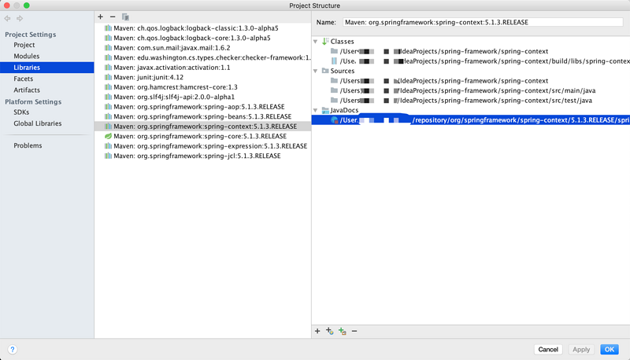Click the Sources folder icon
Viewport: 630px width, 360px height.
[x=325, y=71]
